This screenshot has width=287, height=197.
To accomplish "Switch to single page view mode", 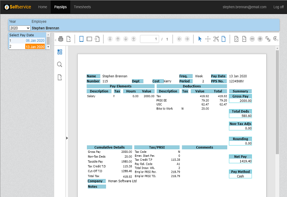I will coord(81,39).
